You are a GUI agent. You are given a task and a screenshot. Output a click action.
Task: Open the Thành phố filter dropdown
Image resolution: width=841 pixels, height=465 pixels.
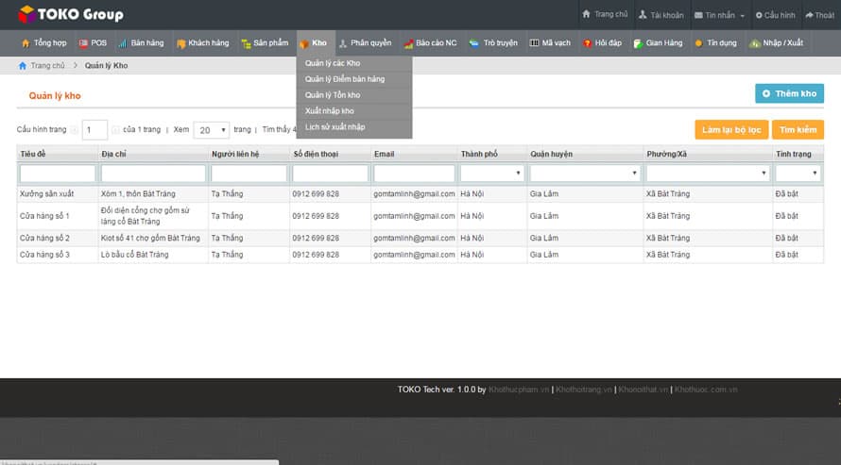click(x=491, y=174)
